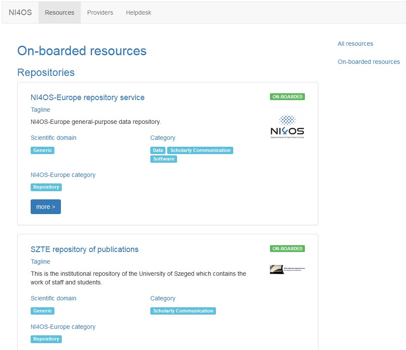Click ON-BOARDED badge on SZTE repository card
Screen dimensions: 406x350
point(287,249)
